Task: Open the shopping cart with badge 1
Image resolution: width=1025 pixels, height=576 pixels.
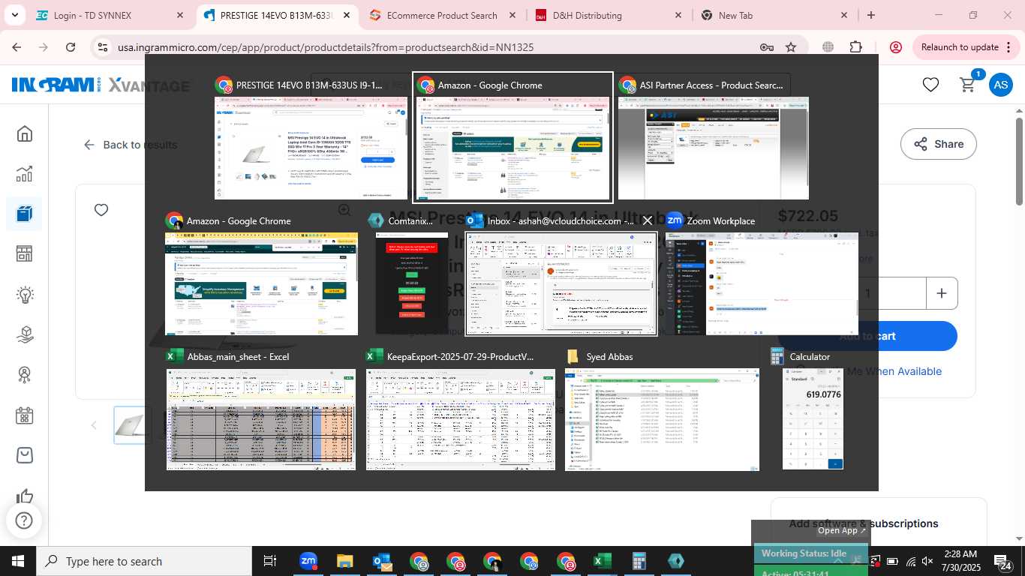Action: click(x=969, y=84)
